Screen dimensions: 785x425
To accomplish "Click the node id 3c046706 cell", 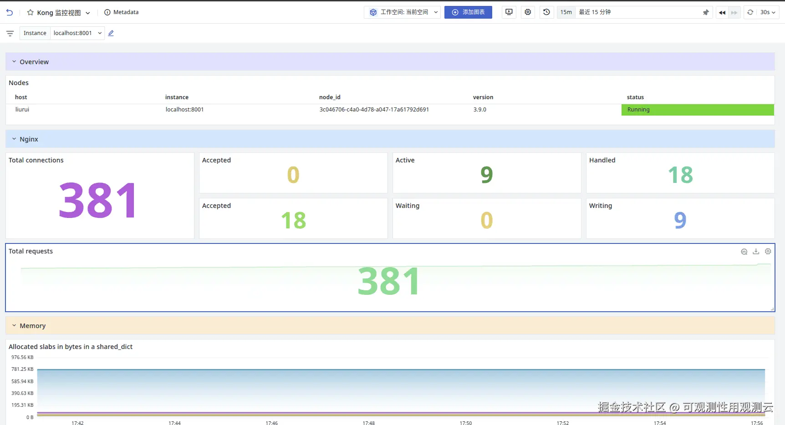I will click(374, 110).
